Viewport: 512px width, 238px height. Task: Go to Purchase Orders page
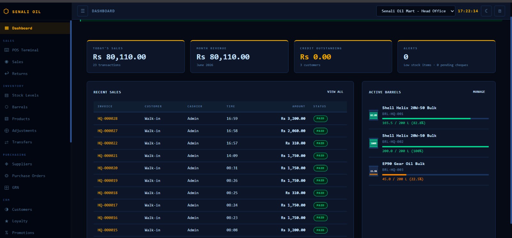(35, 176)
